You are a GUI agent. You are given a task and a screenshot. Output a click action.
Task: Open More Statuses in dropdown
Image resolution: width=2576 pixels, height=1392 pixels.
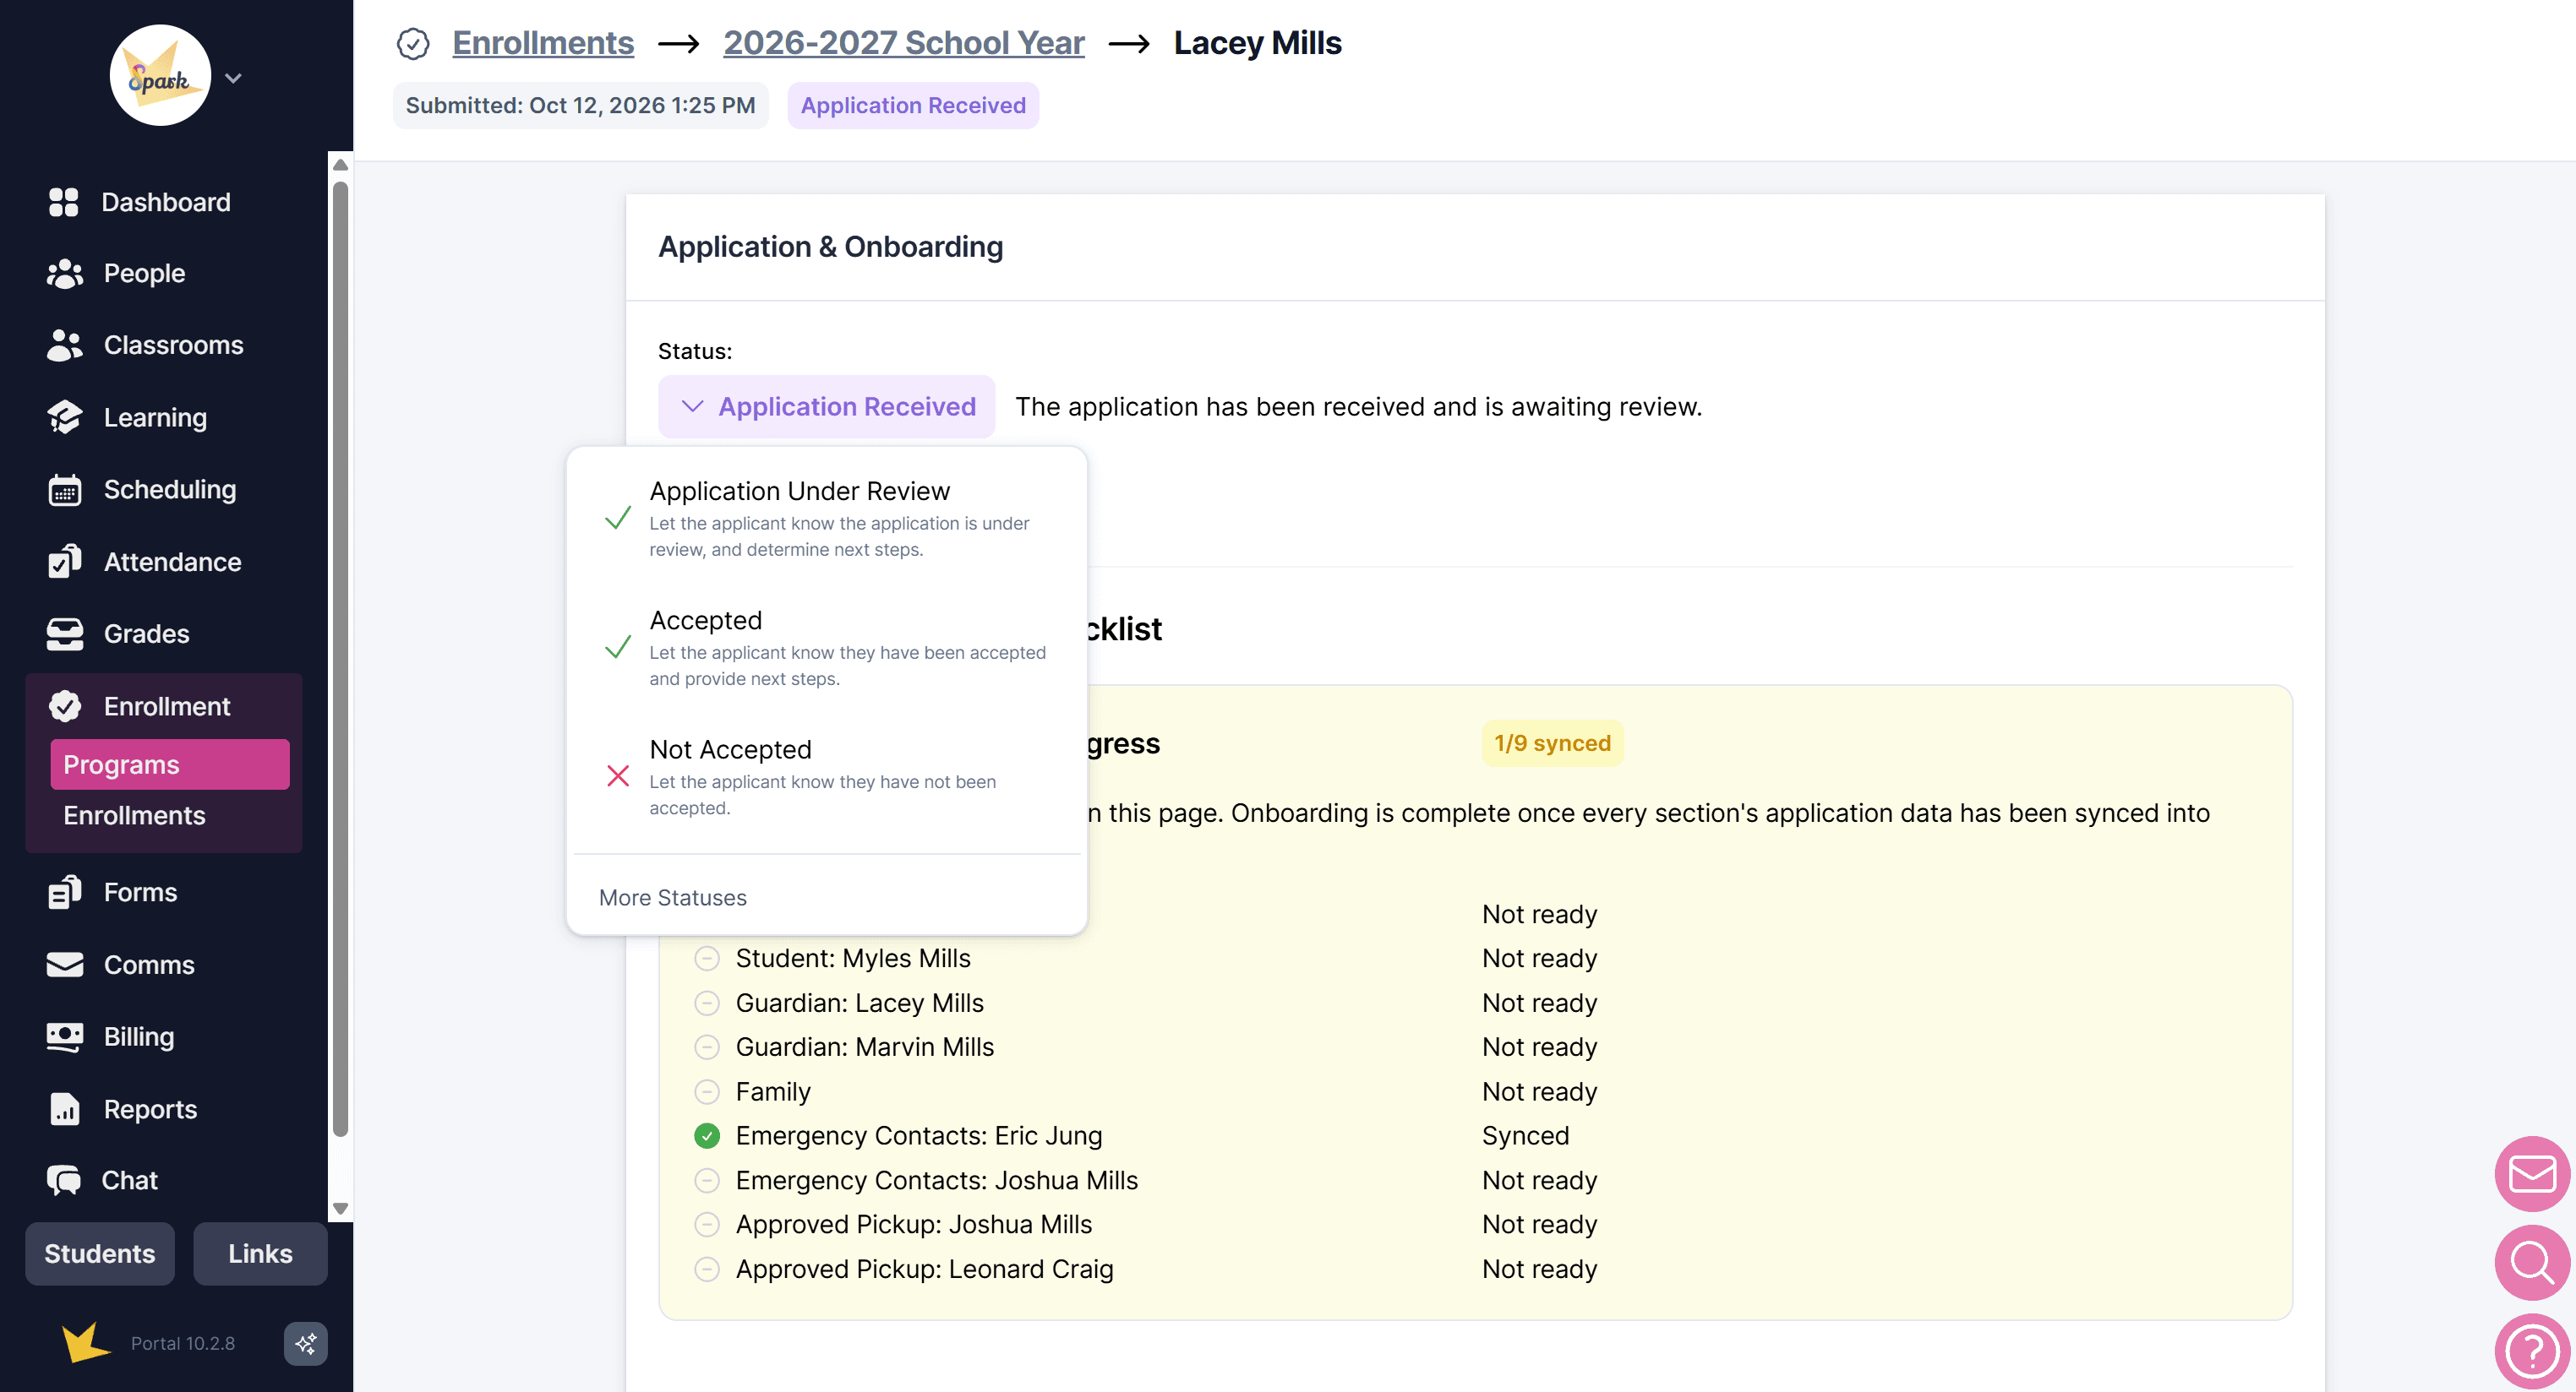pyautogui.click(x=672, y=897)
